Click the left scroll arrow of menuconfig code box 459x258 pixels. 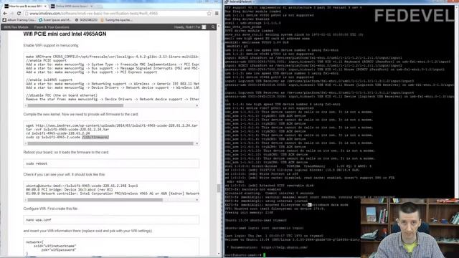[x=26, y=105]
